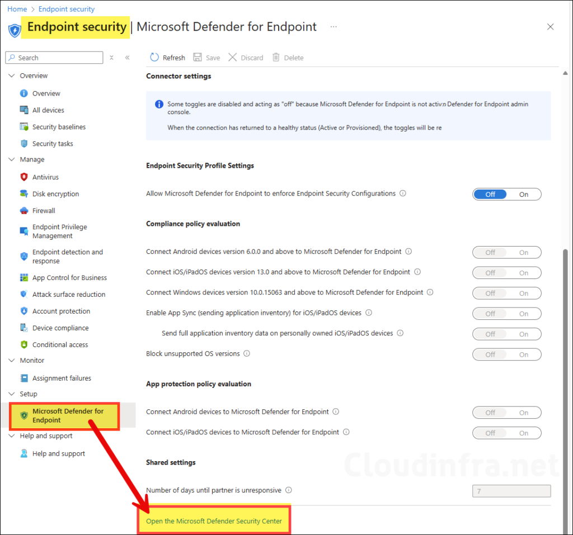Toggle App protection Connect Android devices switch

coord(506,413)
